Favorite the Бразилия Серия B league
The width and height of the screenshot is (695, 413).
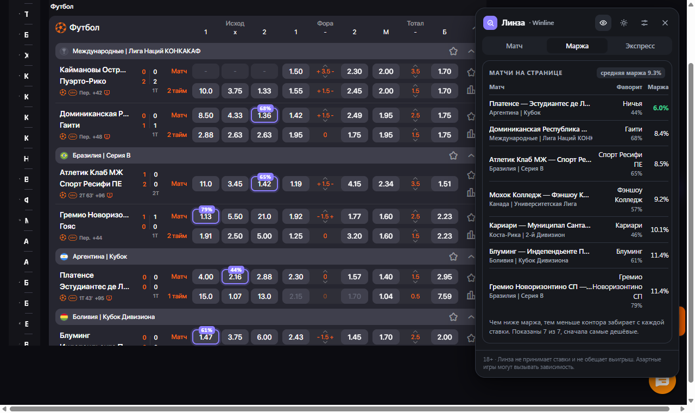453,155
